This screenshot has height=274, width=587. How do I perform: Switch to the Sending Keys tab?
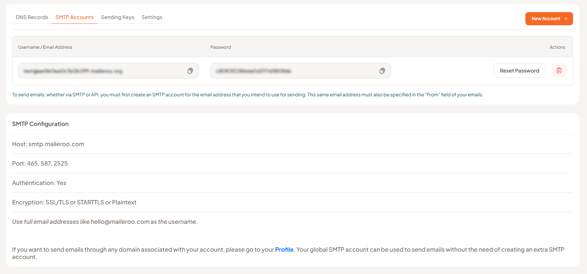point(117,17)
